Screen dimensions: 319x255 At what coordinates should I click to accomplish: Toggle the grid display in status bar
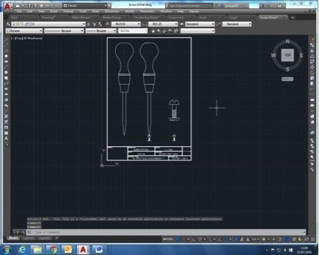[x=178, y=239]
